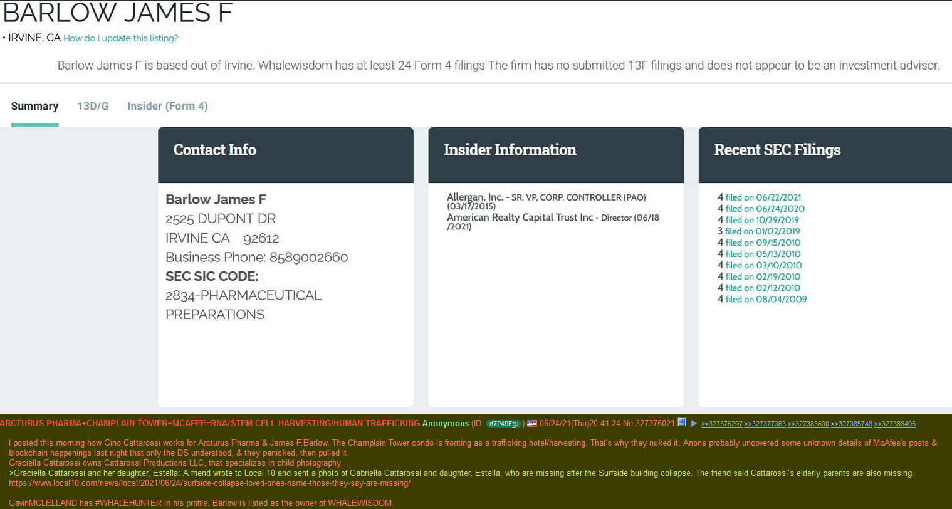Viewport: 952px width, 509px height.
Task: Click the Contact Info card header
Action: click(286, 155)
